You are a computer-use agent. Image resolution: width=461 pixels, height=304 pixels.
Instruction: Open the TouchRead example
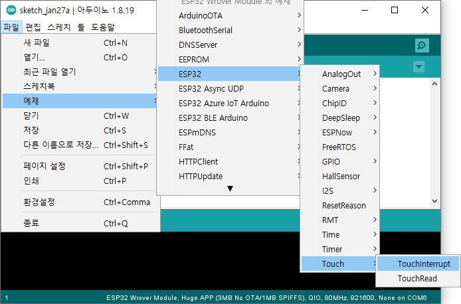coord(418,278)
